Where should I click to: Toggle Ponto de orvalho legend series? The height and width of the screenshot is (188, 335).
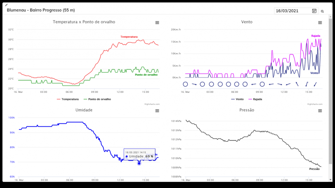pos(99,99)
